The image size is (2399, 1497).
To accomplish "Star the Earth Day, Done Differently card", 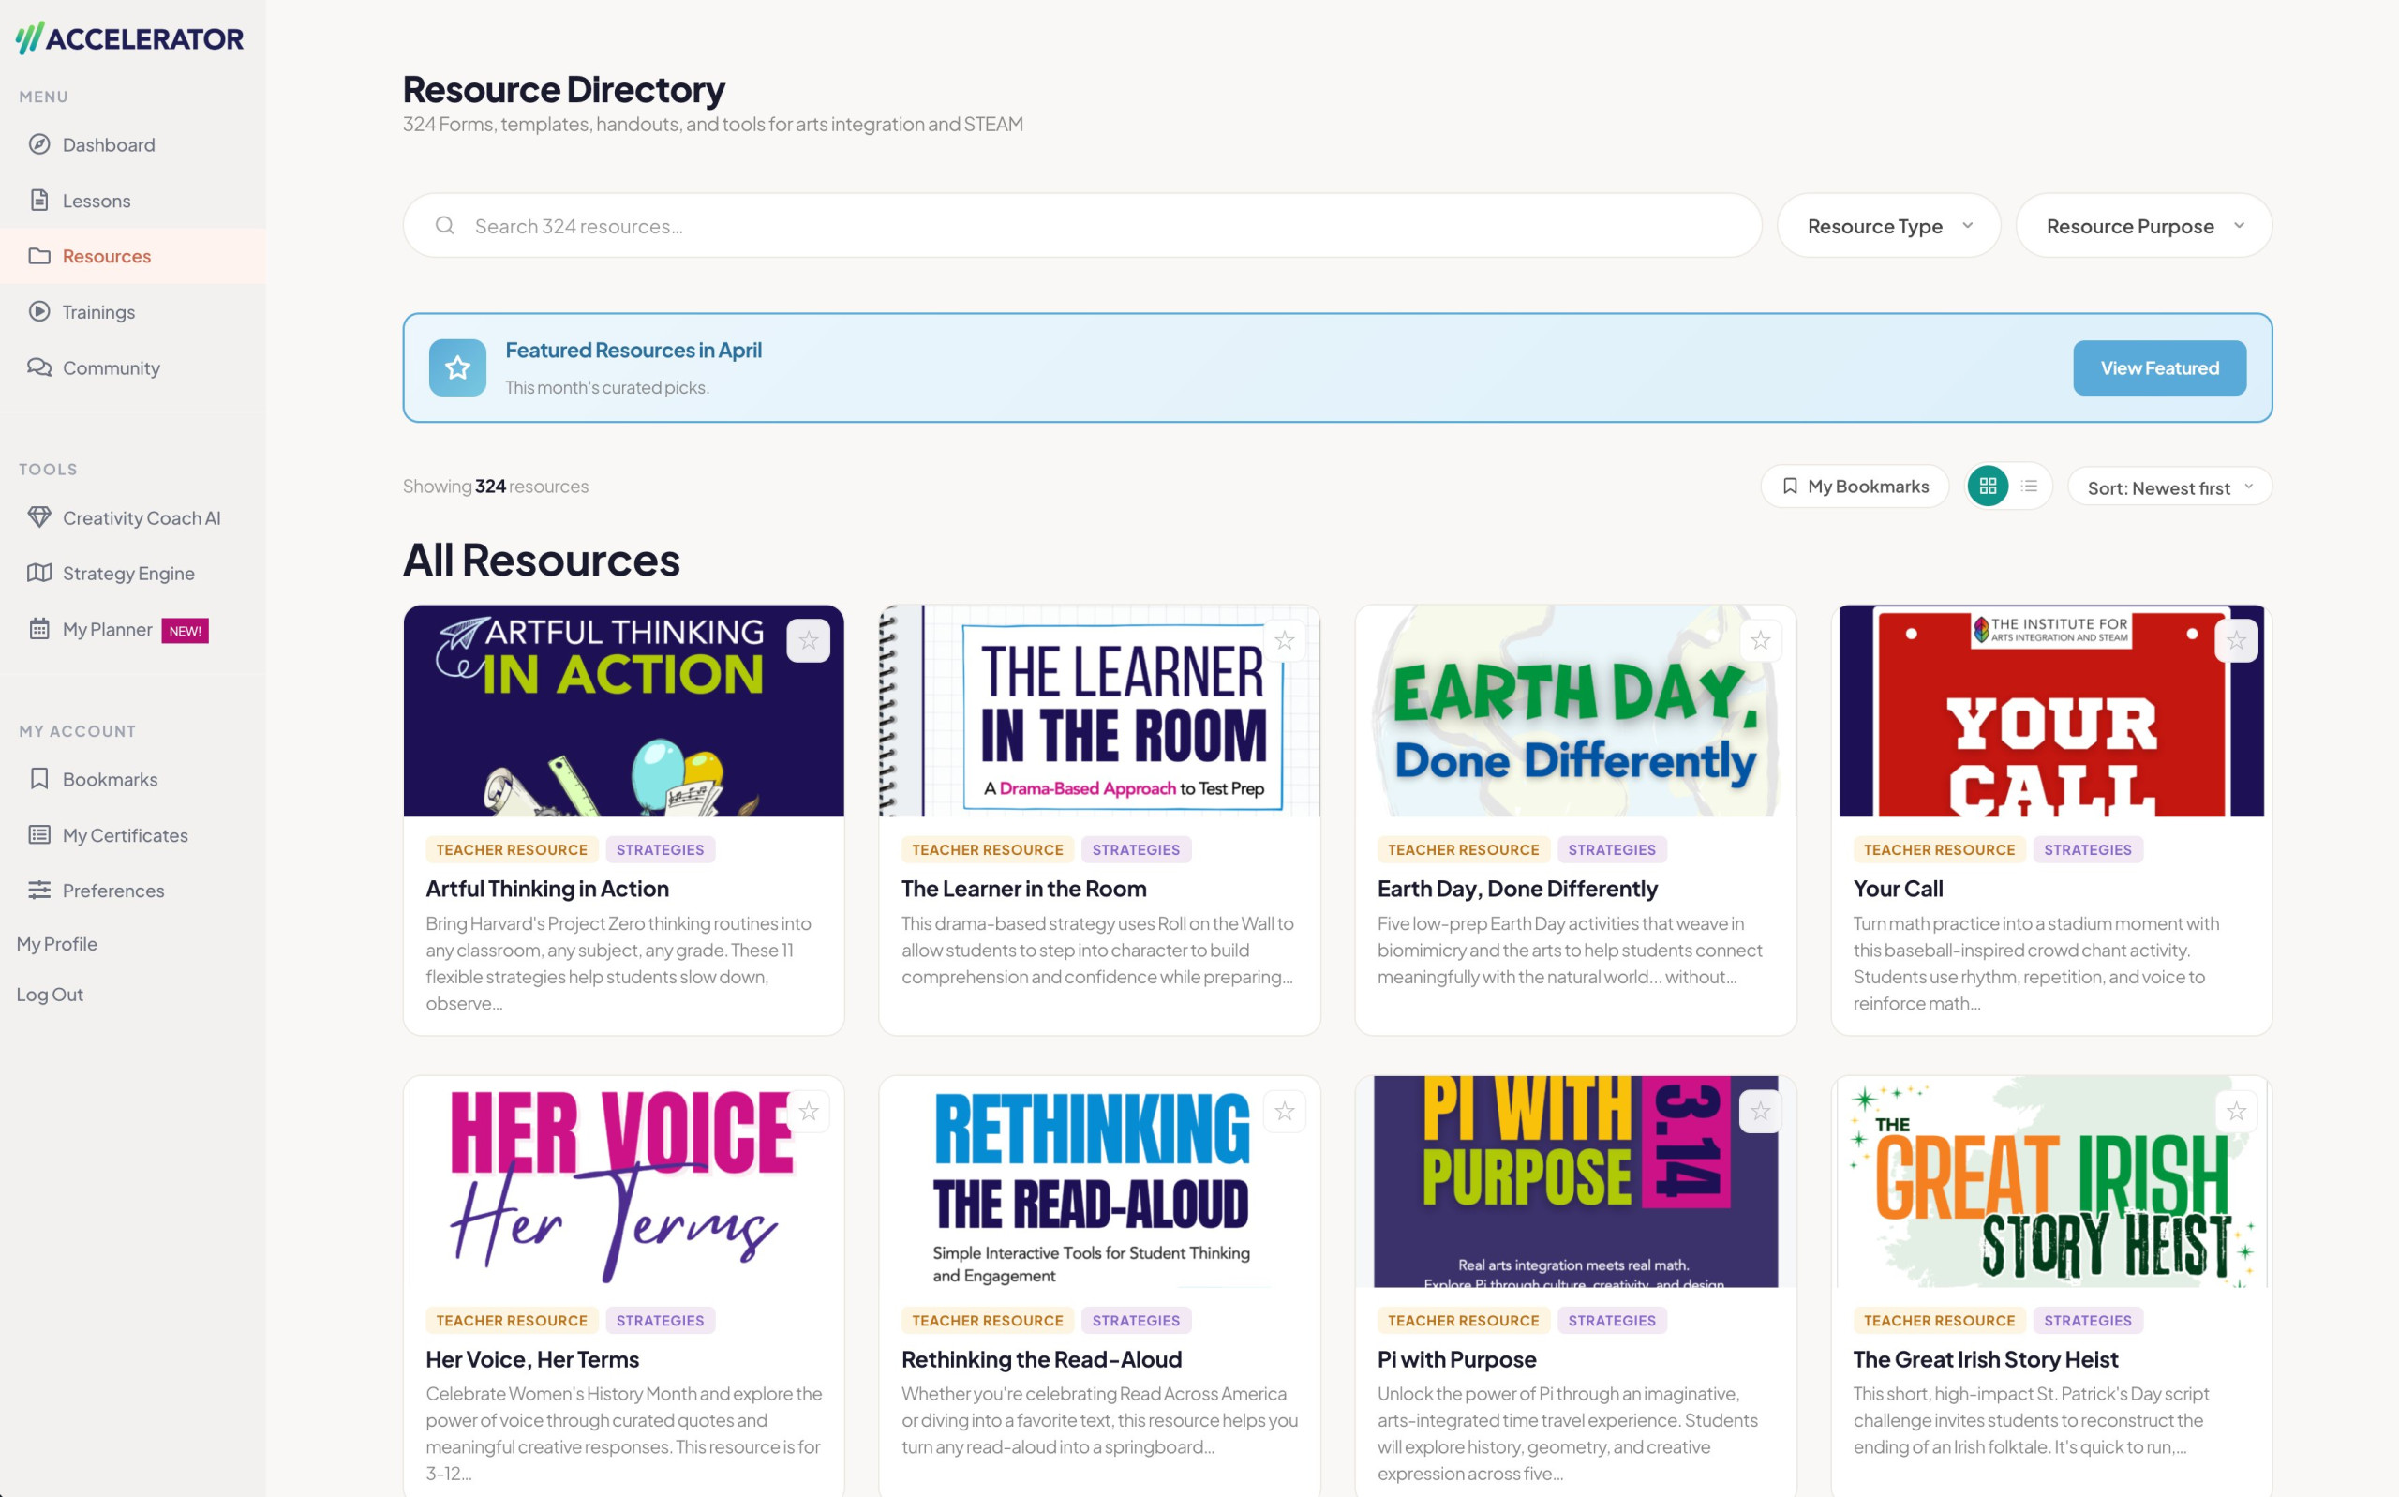I will [1761, 640].
